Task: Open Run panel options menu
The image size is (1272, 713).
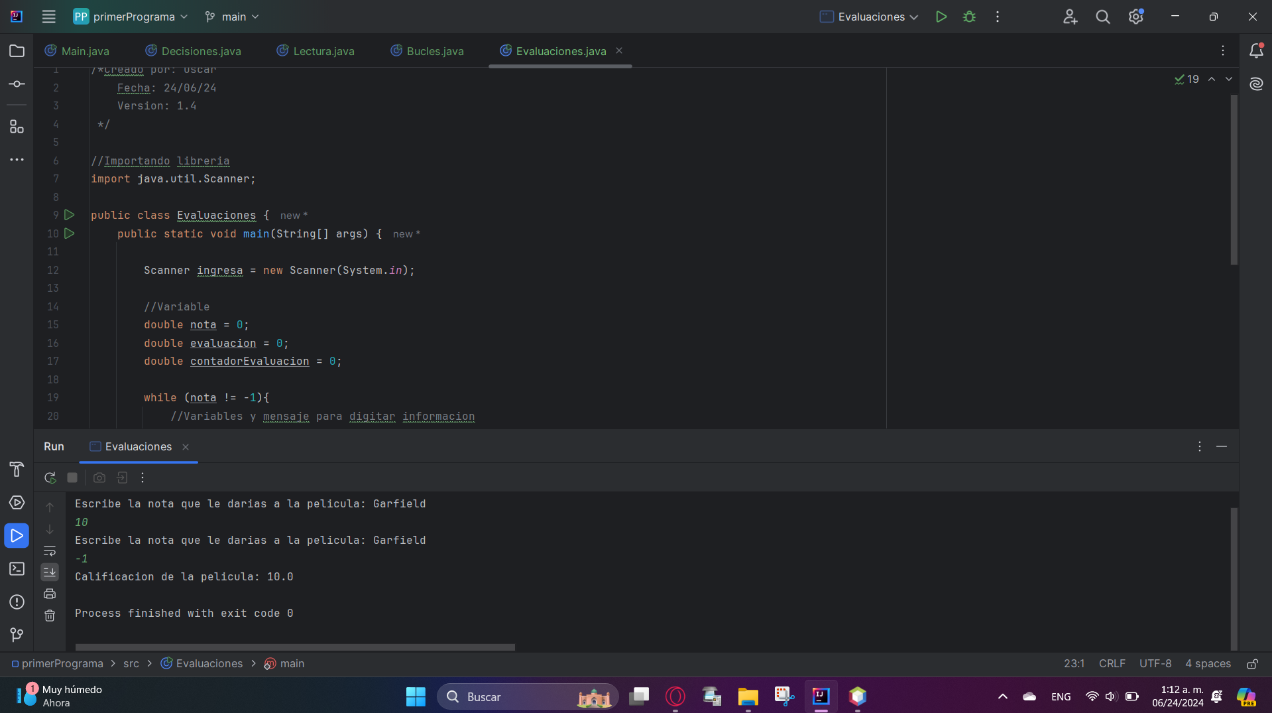Action: pyautogui.click(x=1199, y=447)
